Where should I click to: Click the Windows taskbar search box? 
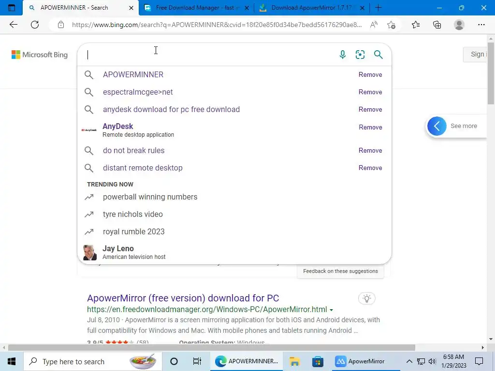pyautogui.click(x=93, y=361)
